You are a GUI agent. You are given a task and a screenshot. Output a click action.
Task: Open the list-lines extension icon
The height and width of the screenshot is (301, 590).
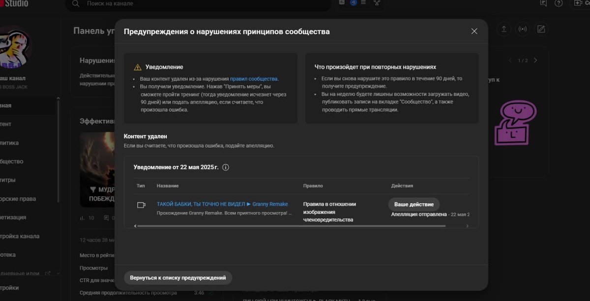363,2
